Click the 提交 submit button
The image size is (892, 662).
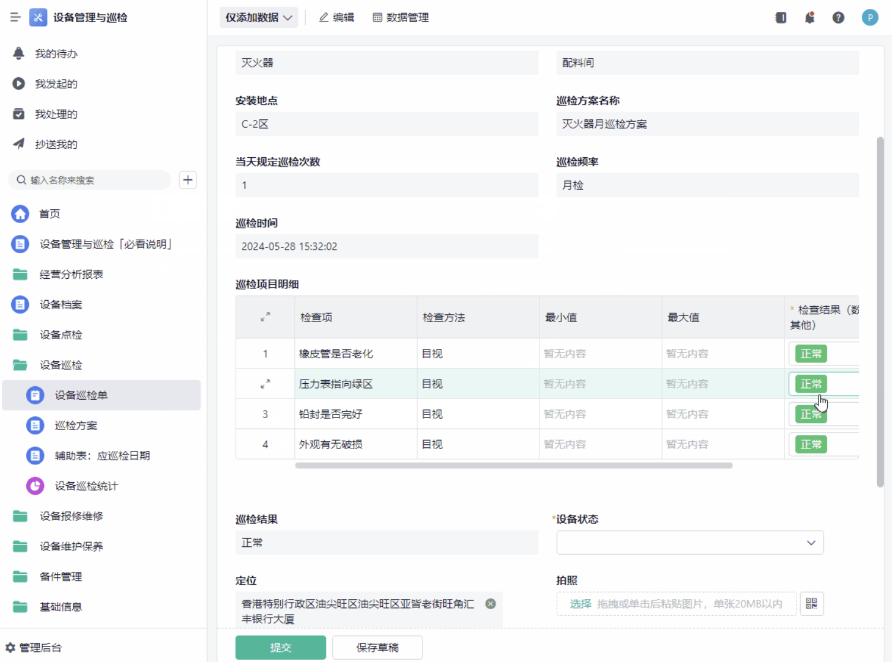coord(281,648)
